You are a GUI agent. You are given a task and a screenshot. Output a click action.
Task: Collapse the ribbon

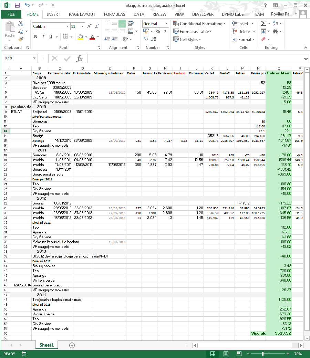pyautogui.click(x=306, y=48)
